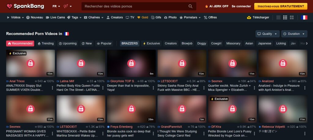Open the SpankBang logo home link
The height and width of the screenshot is (140, 313).
pyautogui.click(x=25, y=6)
